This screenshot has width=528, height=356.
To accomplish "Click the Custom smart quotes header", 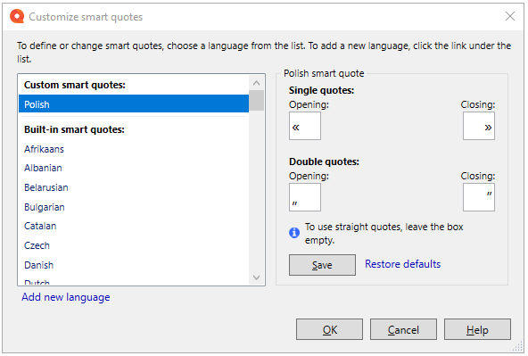I will [75, 85].
